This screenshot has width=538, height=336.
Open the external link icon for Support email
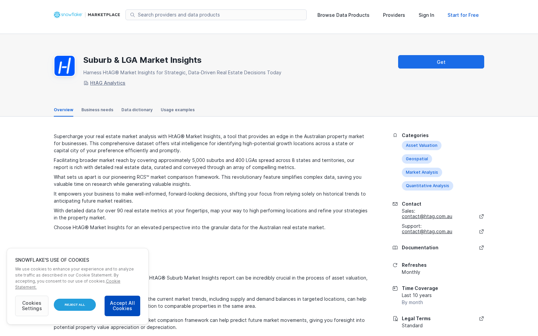(482, 232)
